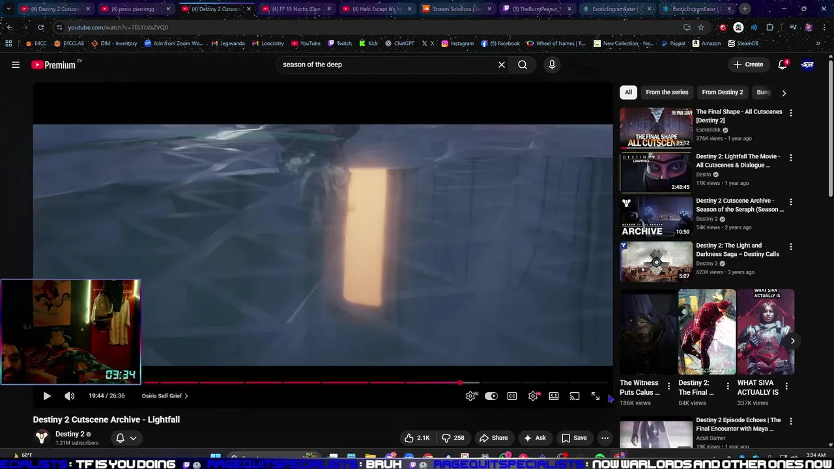
Task: Open options for Light and Darkness Saga
Action: click(x=791, y=247)
